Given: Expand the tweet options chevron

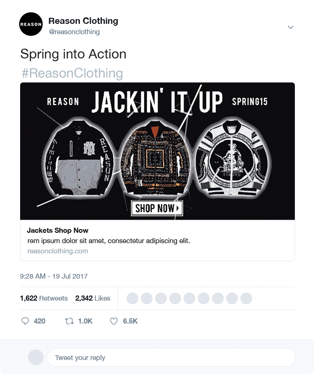Looking at the screenshot, I should point(290,27).
